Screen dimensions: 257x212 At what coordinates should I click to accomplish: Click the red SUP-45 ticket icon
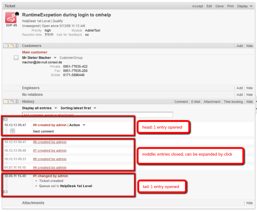click(x=11, y=18)
